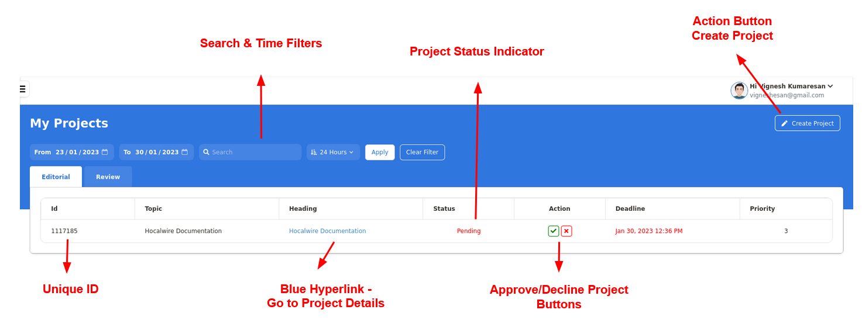The width and height of the screenshot is (862, 327).
Task: Click the Deadline column header
Action: pos(630,208)
